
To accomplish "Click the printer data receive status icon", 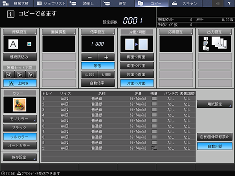I will coord(19,173).
